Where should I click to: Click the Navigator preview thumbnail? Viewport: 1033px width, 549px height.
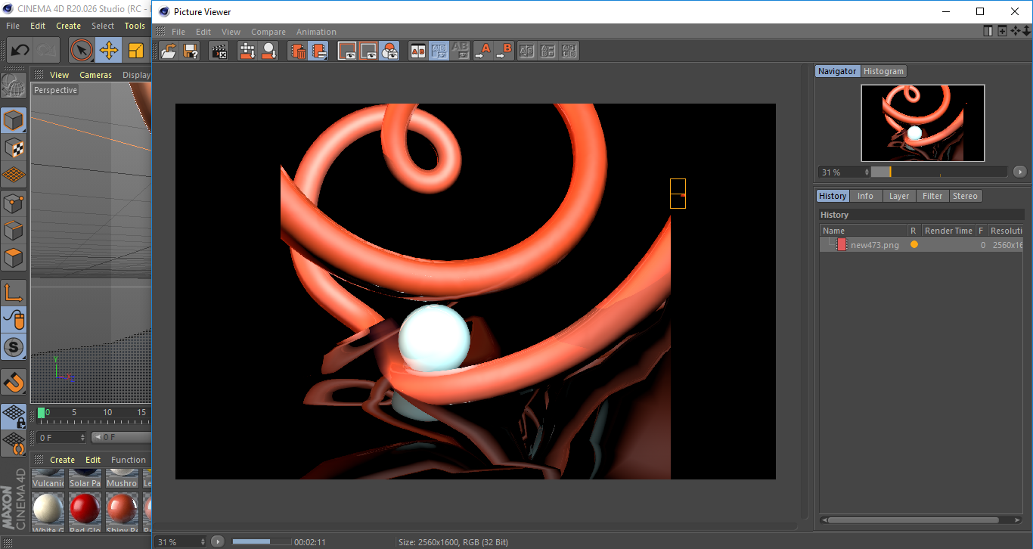click(x=923, y=123)
